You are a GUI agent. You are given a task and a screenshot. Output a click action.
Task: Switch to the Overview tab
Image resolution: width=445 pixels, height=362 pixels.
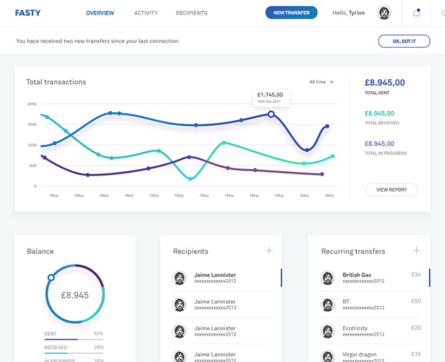(100, 13)
